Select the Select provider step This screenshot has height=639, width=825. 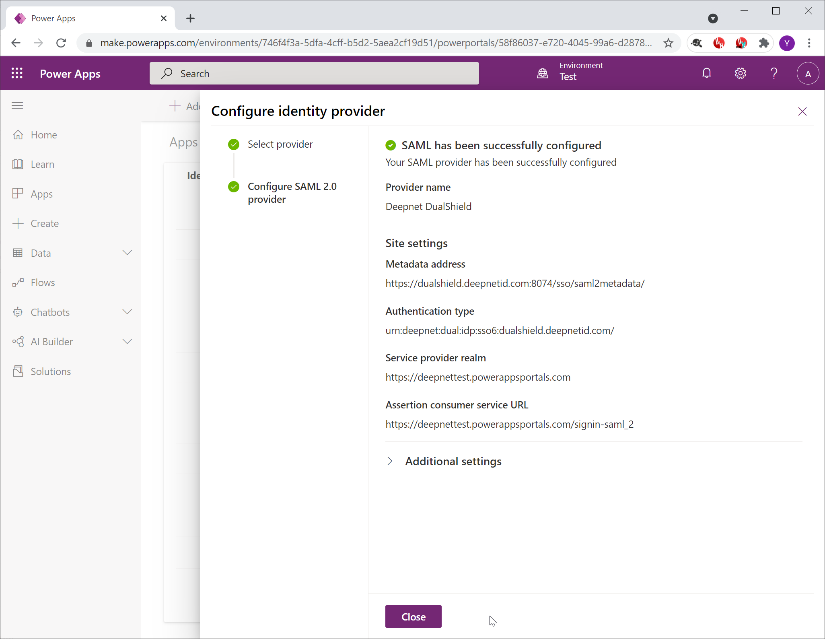[280, 144]
